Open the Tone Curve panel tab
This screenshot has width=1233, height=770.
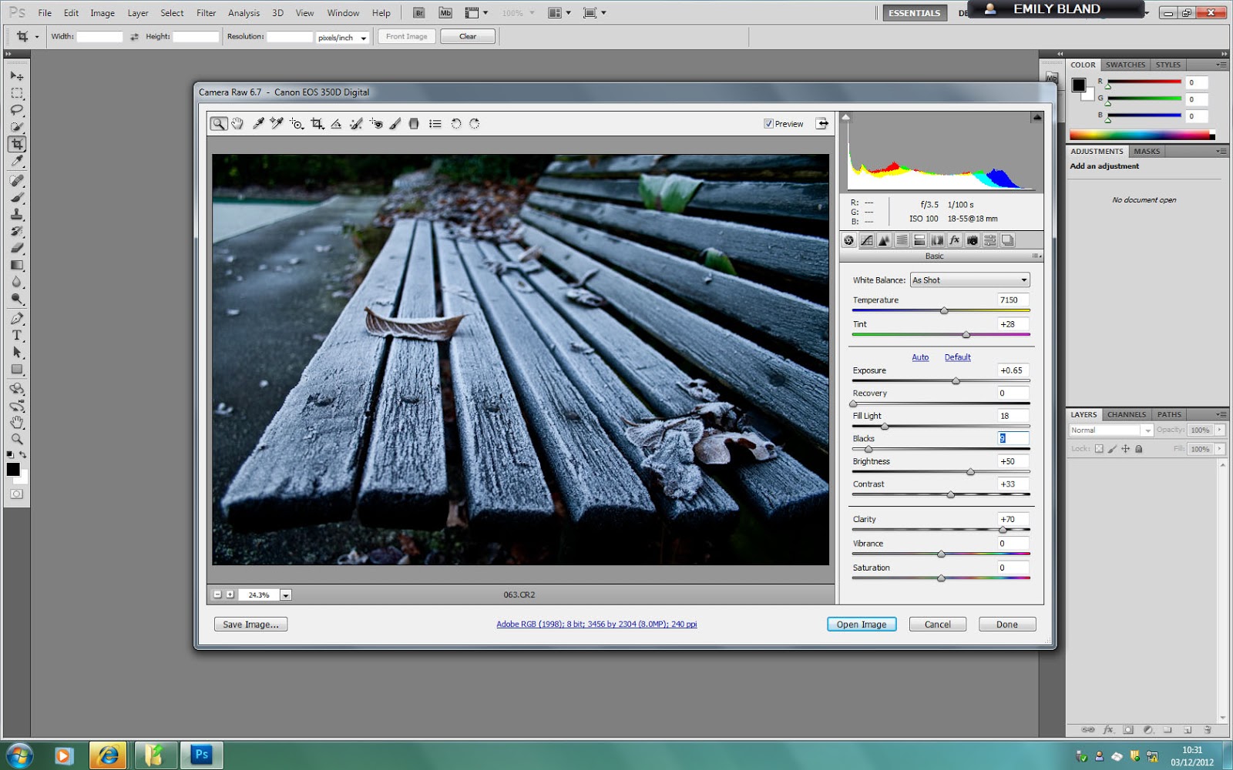(x=866, y=240)
